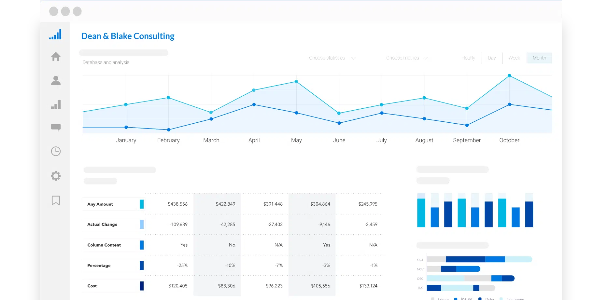Toggle the Week view option

514,58
